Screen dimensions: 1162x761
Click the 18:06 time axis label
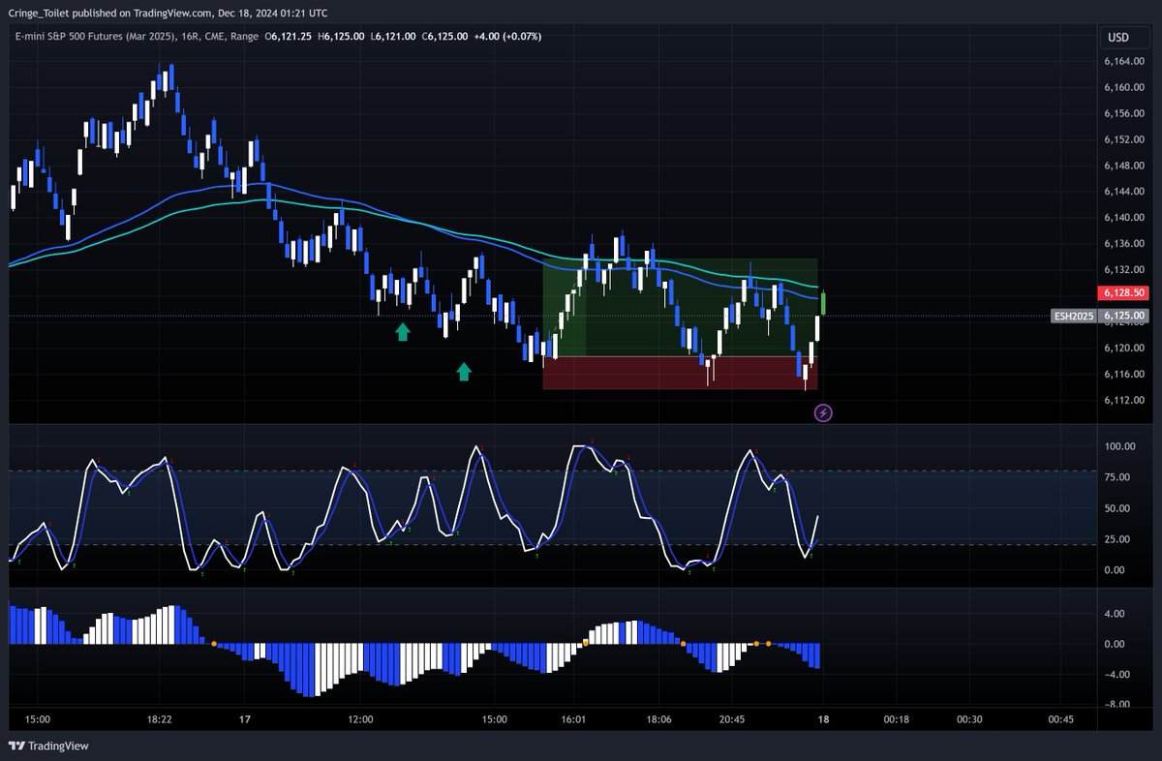pyautogui.click(x=660, y=720)
